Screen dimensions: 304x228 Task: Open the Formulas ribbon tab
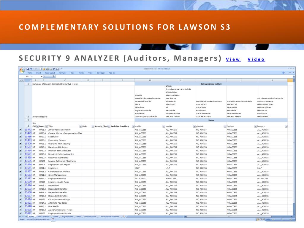(x=62, y=73)
